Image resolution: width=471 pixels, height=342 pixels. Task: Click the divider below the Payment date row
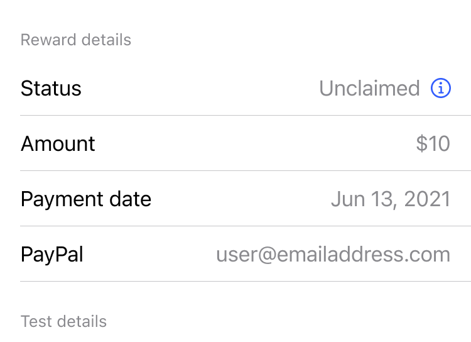coord(245,226)
